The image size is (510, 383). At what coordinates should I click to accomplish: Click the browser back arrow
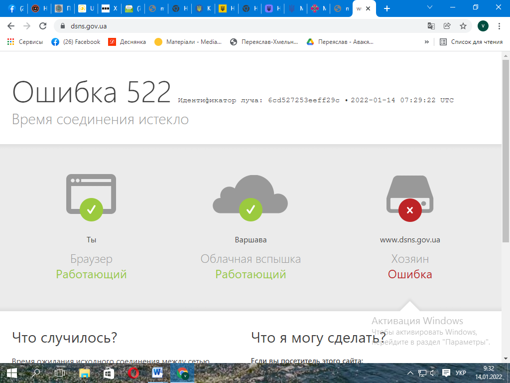click(x=11, y=26)
